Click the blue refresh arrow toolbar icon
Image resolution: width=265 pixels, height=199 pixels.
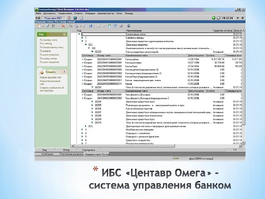[x=91, y=26]
